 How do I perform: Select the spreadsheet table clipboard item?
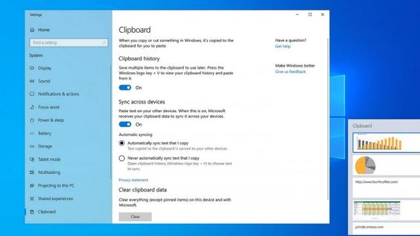click(387, 210)
